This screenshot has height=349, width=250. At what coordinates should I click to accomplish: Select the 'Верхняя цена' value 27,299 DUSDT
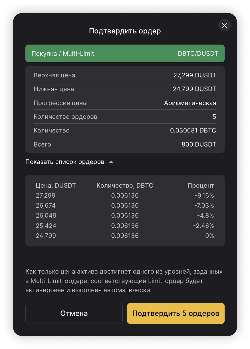pos(195,75)
